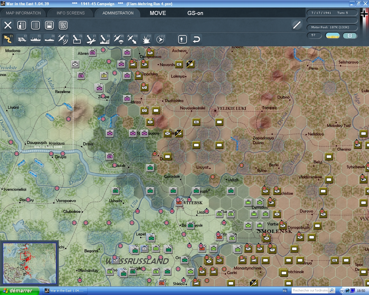The width and height of the screenshot is (369, 295).
Task: Click the Dorogobuzh town label
Action: coord(299,228)
